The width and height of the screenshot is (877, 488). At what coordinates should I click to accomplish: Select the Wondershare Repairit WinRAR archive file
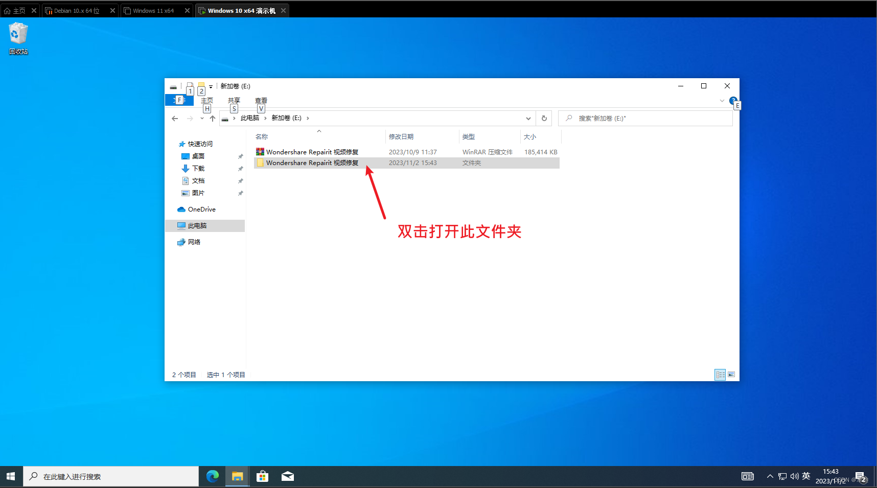[407, 152]
